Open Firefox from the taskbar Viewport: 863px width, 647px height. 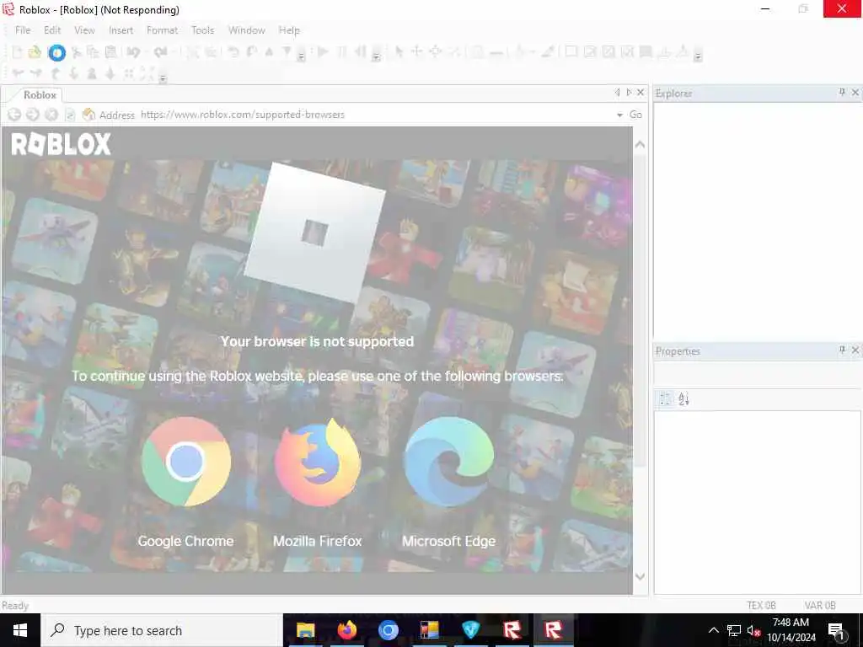click(x=346, y=630)
